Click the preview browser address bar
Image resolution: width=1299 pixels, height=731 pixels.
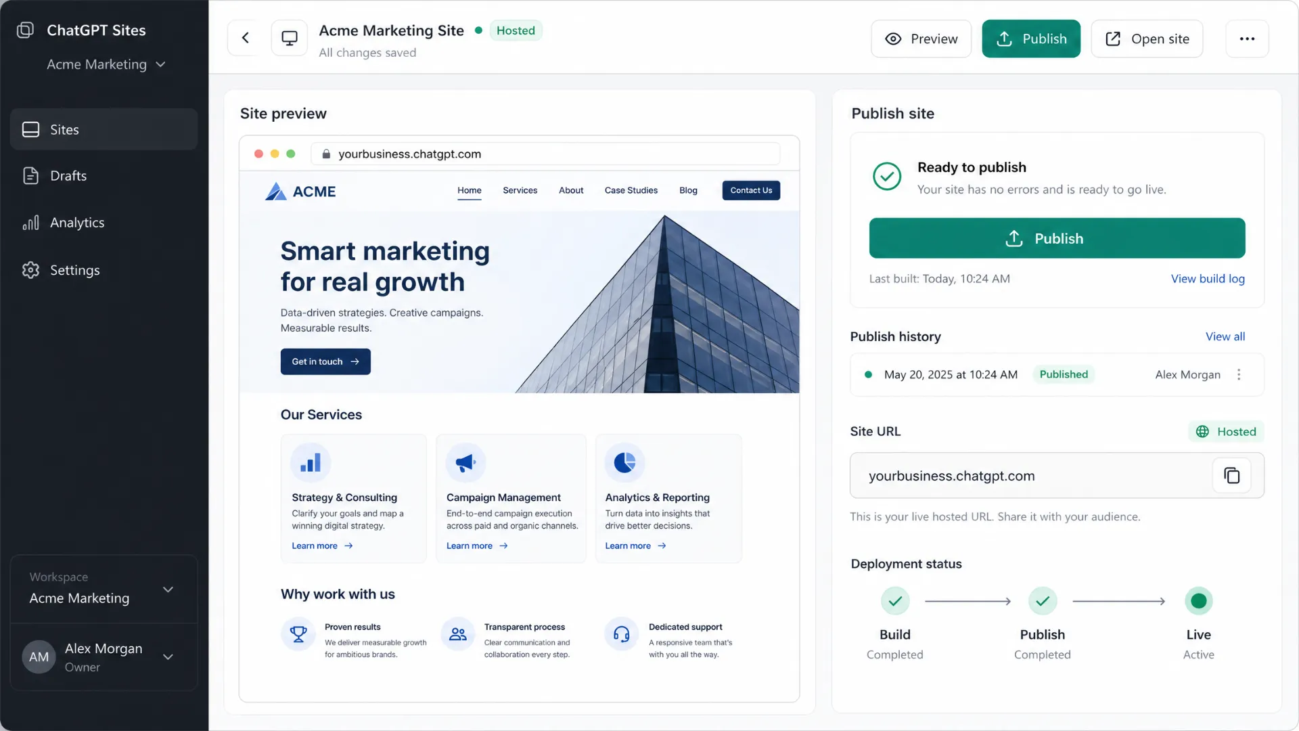click(x=545, y=154)
